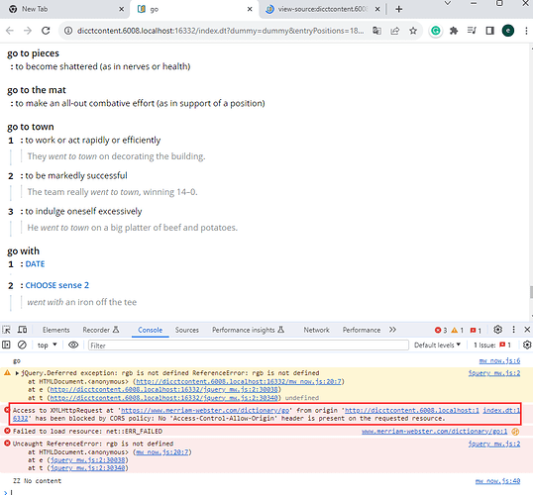
Task: Open the CHOOSE sense 2 link
Action: coord(57,285)
